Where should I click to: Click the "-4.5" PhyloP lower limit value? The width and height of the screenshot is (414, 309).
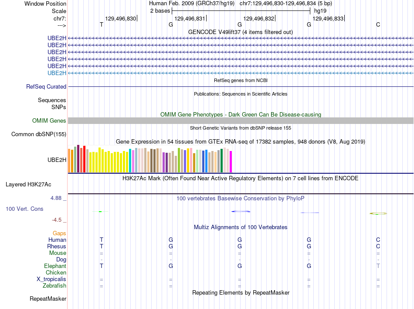[57, 220]
